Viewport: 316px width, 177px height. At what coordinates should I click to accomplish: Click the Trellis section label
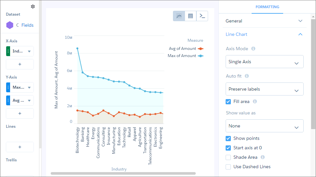(x=11, y=160)
